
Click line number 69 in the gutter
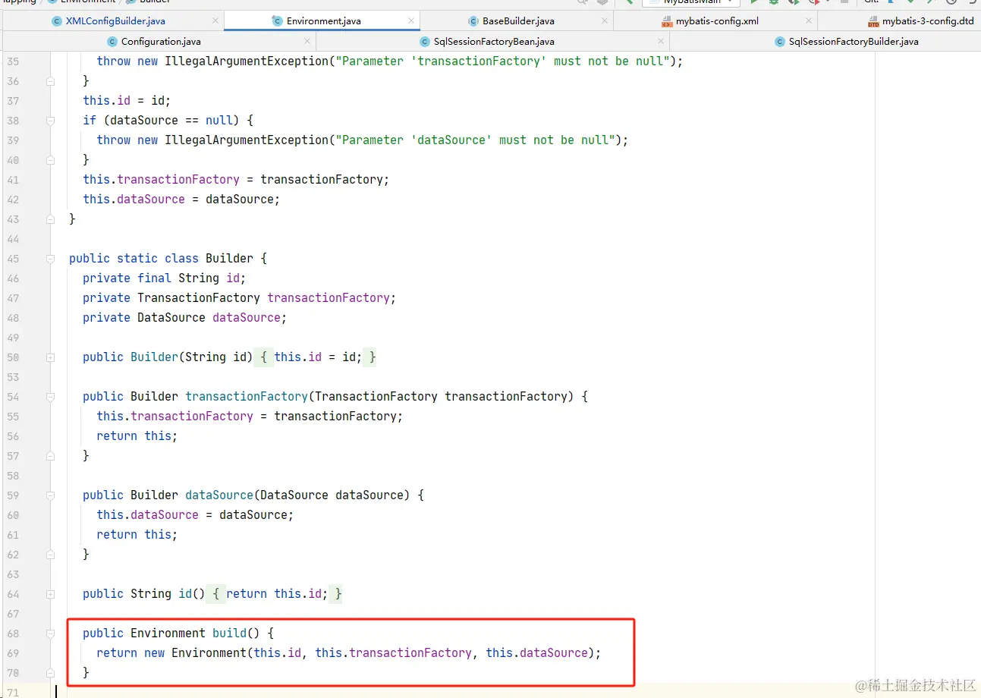(13, 652)
